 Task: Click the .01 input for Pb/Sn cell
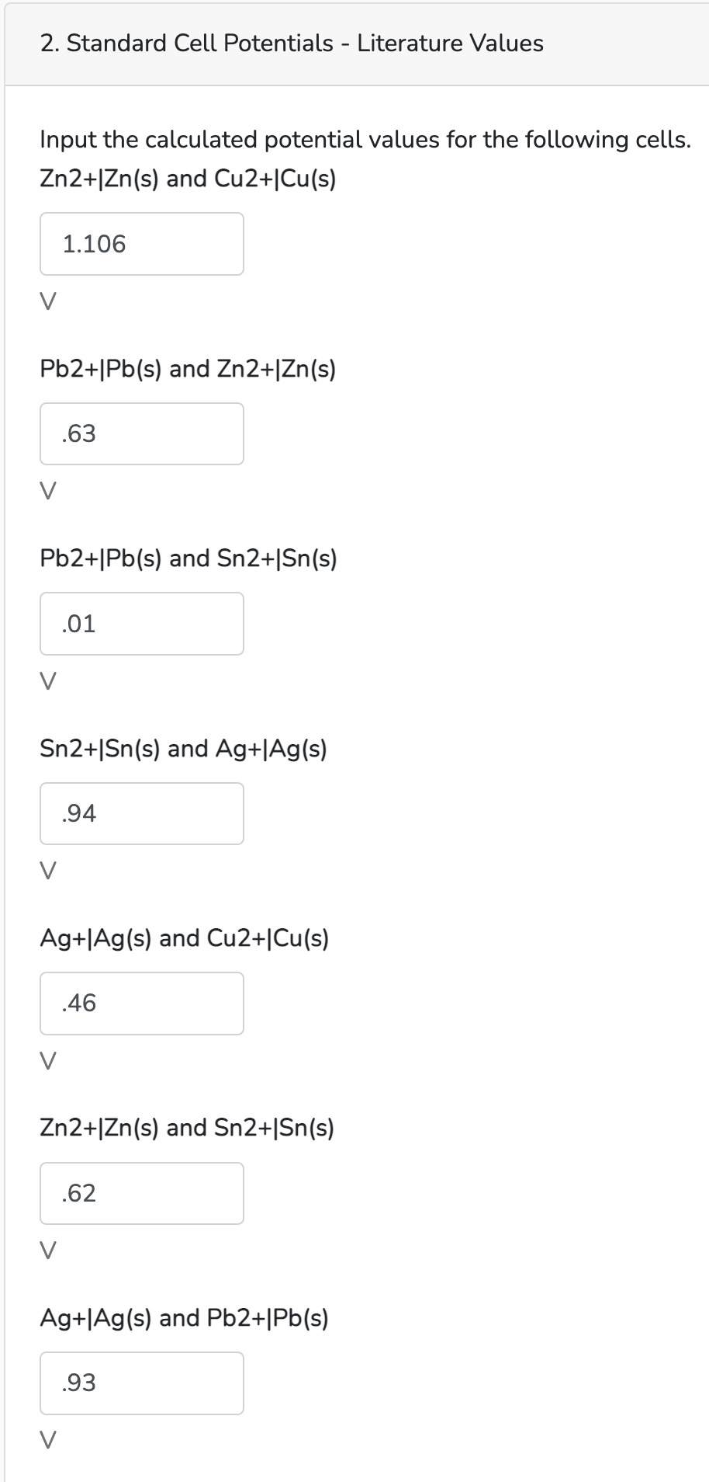click(x=141, y=624)
